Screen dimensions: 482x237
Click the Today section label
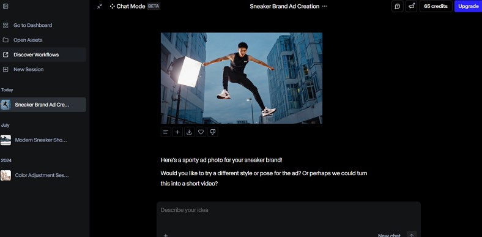[7, 90]
